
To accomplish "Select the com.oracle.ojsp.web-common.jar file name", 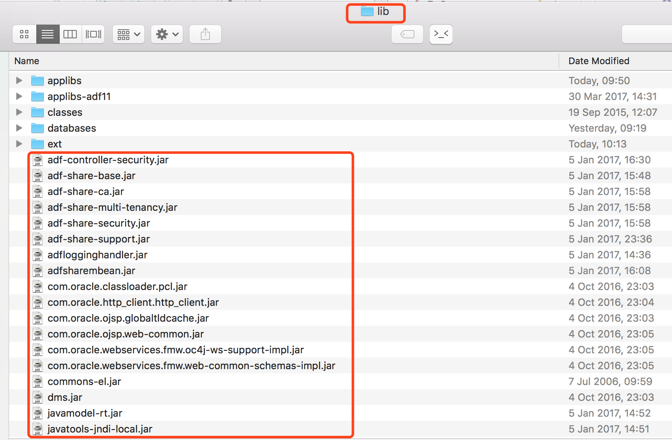I will [x=126, y=334].
